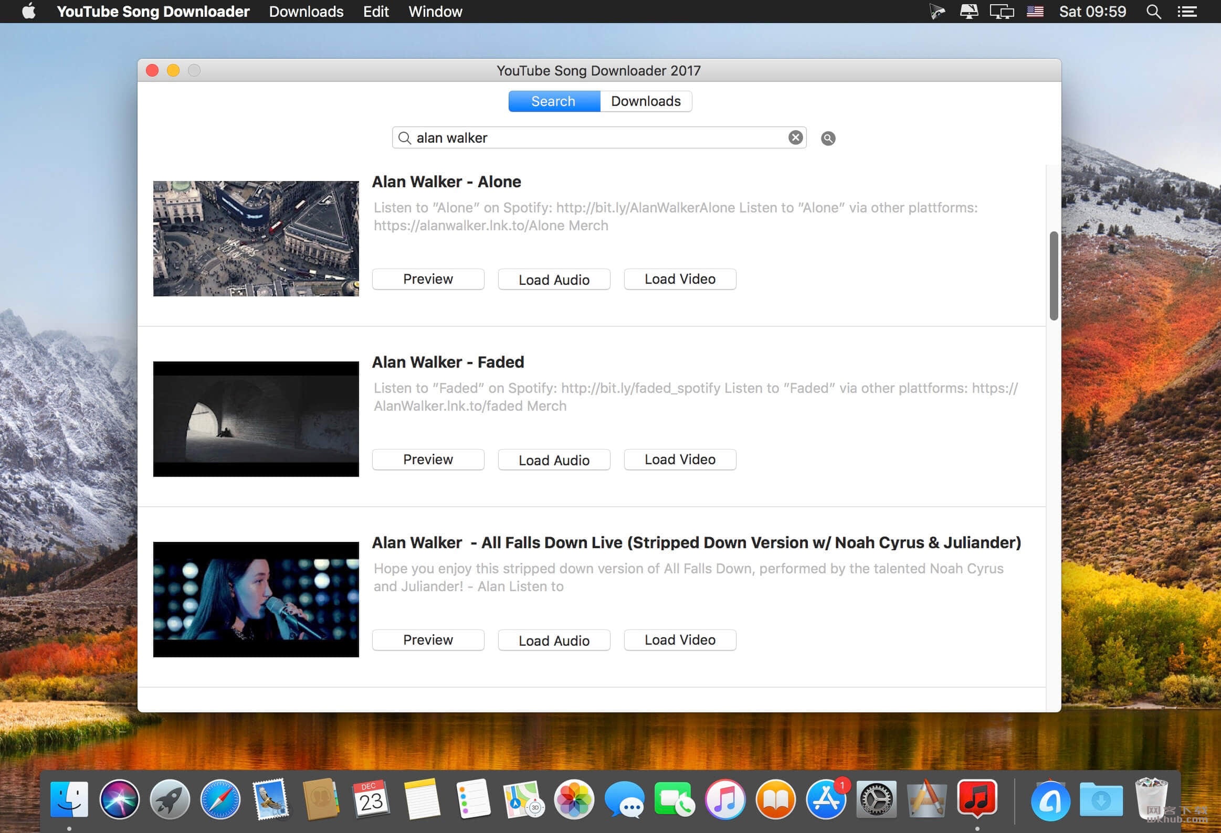Load Video for All Falls Down Live
1221x833 pixels.
point(680,640)
